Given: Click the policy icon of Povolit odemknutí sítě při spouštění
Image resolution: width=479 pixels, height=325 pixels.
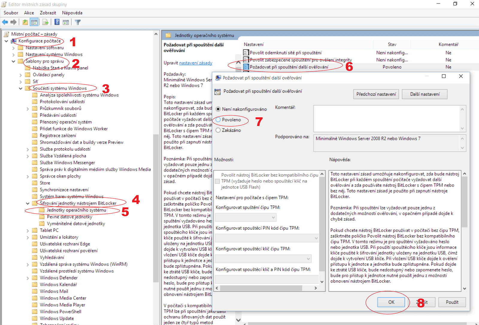Looking at the screenshot, I should (246, 53).
